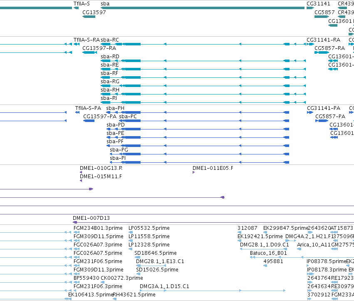The height and width of the screenshot is (301, 354).
Task: Select the CG5857-RA transcript label
Action: point(329,48)
